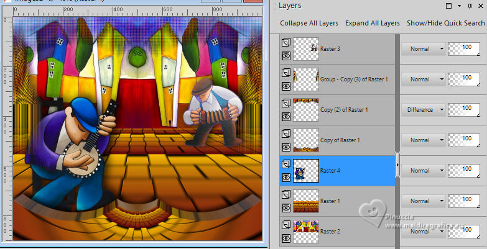The height and width of the screenshot is (249, 487).
Task: Select the Raster 3 layer thumbnail
Action: point(306,49)
